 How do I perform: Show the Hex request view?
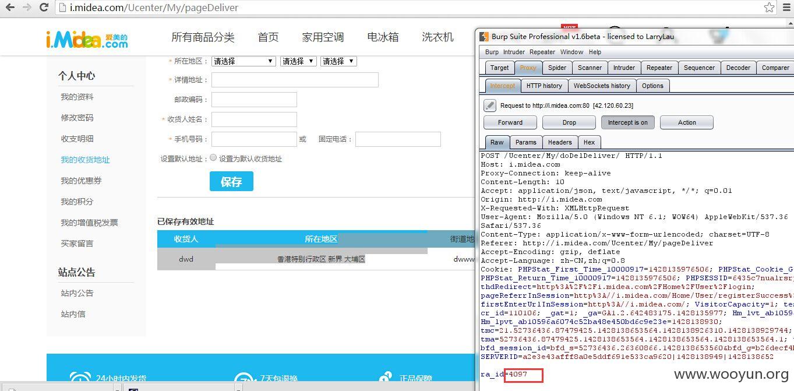(589, 142)
